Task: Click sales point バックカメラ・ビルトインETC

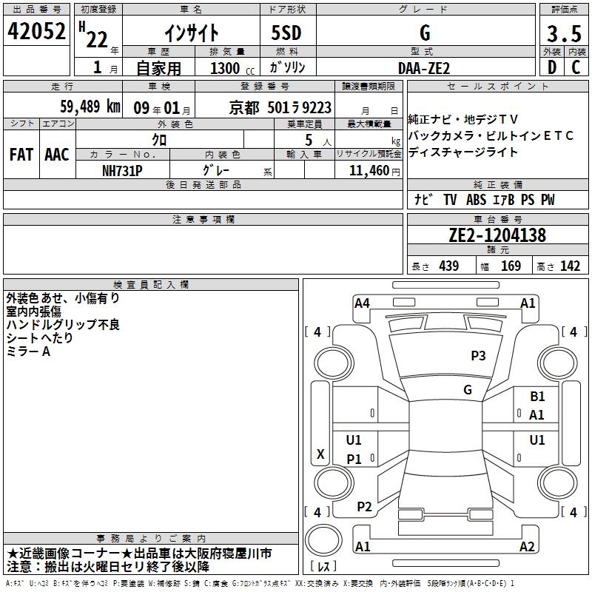Action: (x=491, y=136)
